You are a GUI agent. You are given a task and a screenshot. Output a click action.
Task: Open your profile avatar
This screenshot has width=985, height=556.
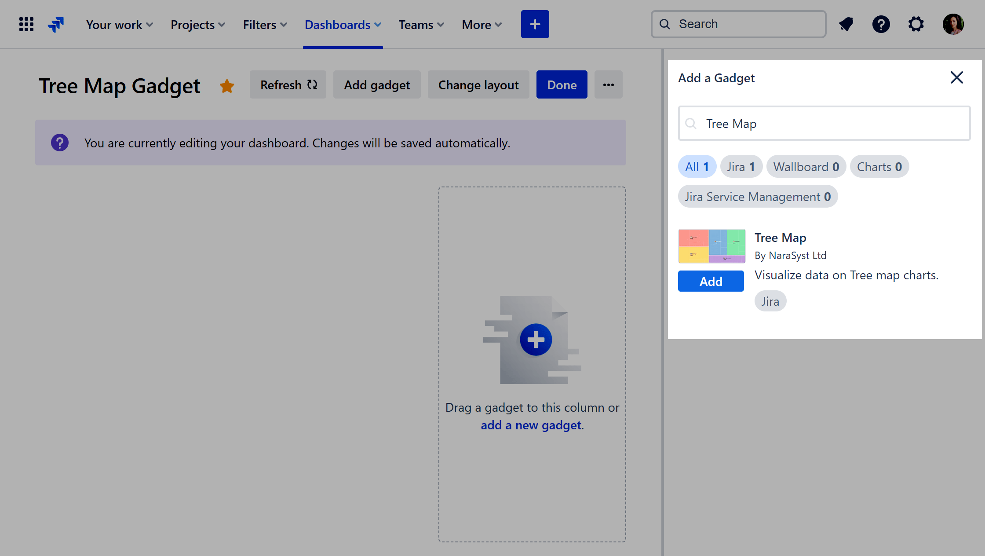[x=953, y=24]
